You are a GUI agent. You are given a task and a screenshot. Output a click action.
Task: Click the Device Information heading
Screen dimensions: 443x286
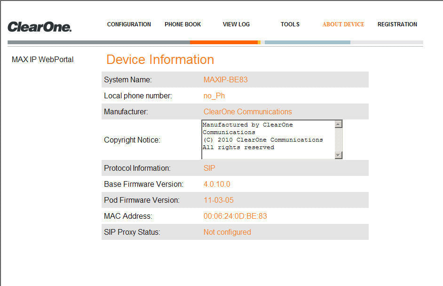pyautogui.click(x=160, y=60)
